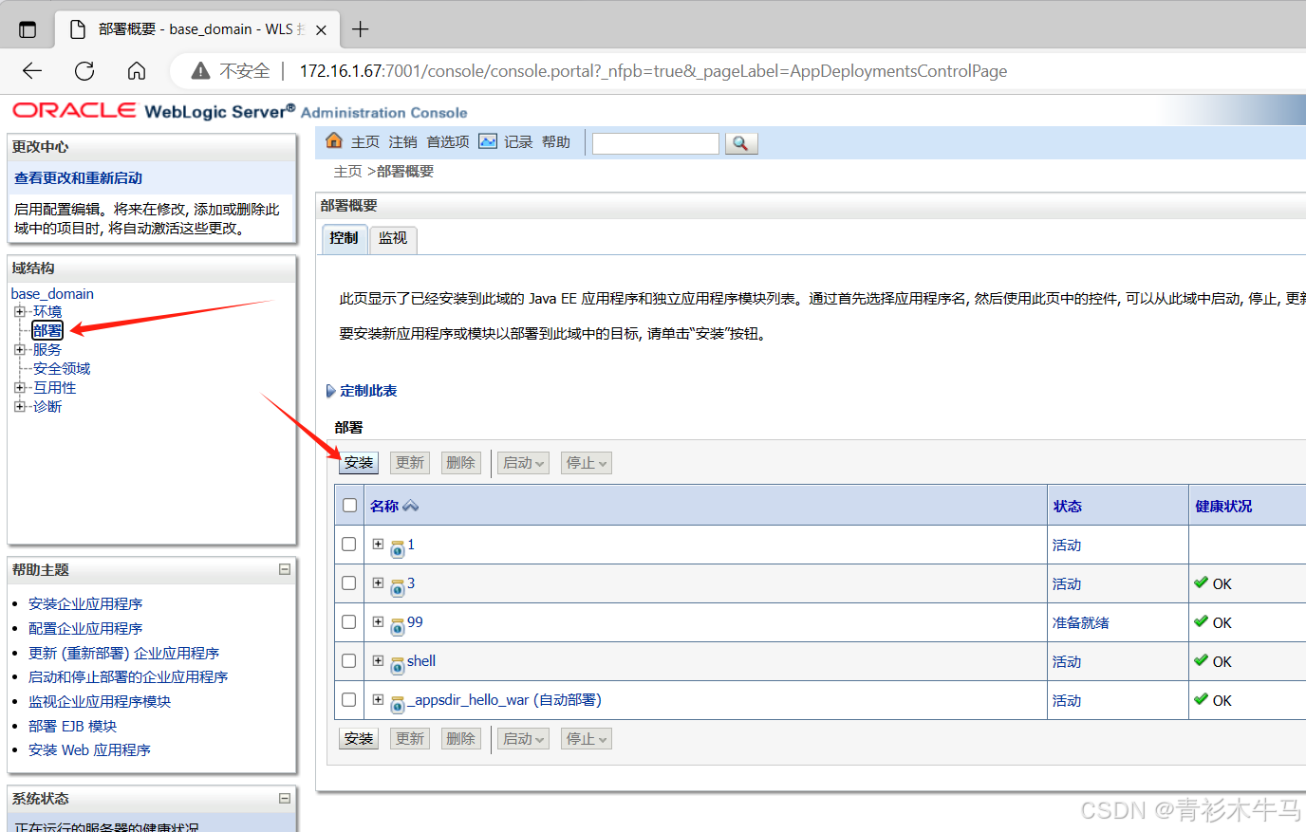This screenshot has height=832, width=1306.
Task: Check the box for deployment 3
Action: (349, 582)
